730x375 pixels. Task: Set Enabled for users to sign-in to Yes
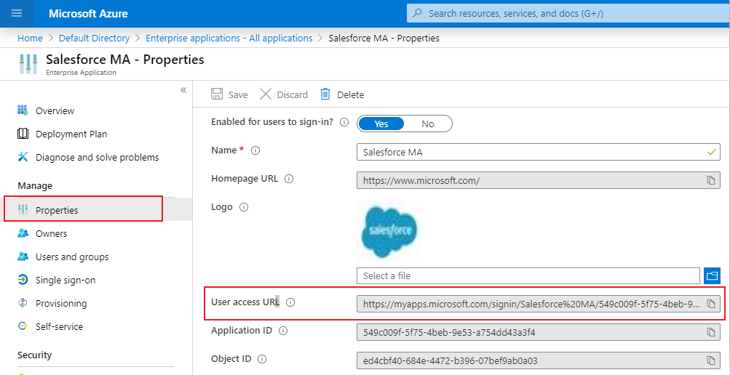point(381,124)
